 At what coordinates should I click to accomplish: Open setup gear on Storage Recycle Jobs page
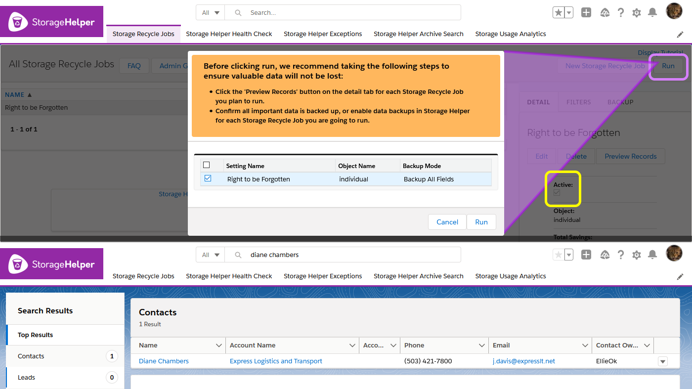pyautogui.click(x=637, y=13)
